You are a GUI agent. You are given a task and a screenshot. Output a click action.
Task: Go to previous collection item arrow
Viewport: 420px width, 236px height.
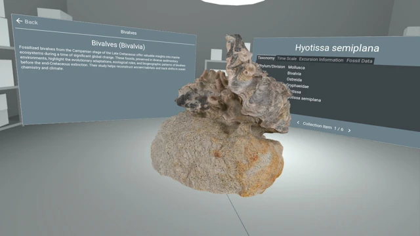(x=298, y=123)
